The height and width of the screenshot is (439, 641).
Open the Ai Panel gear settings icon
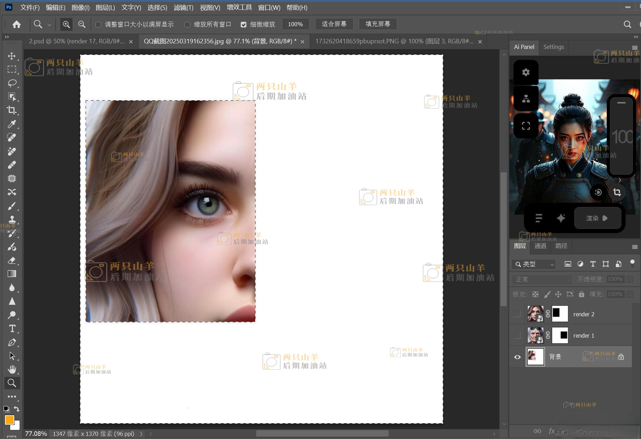click(526, 72)
